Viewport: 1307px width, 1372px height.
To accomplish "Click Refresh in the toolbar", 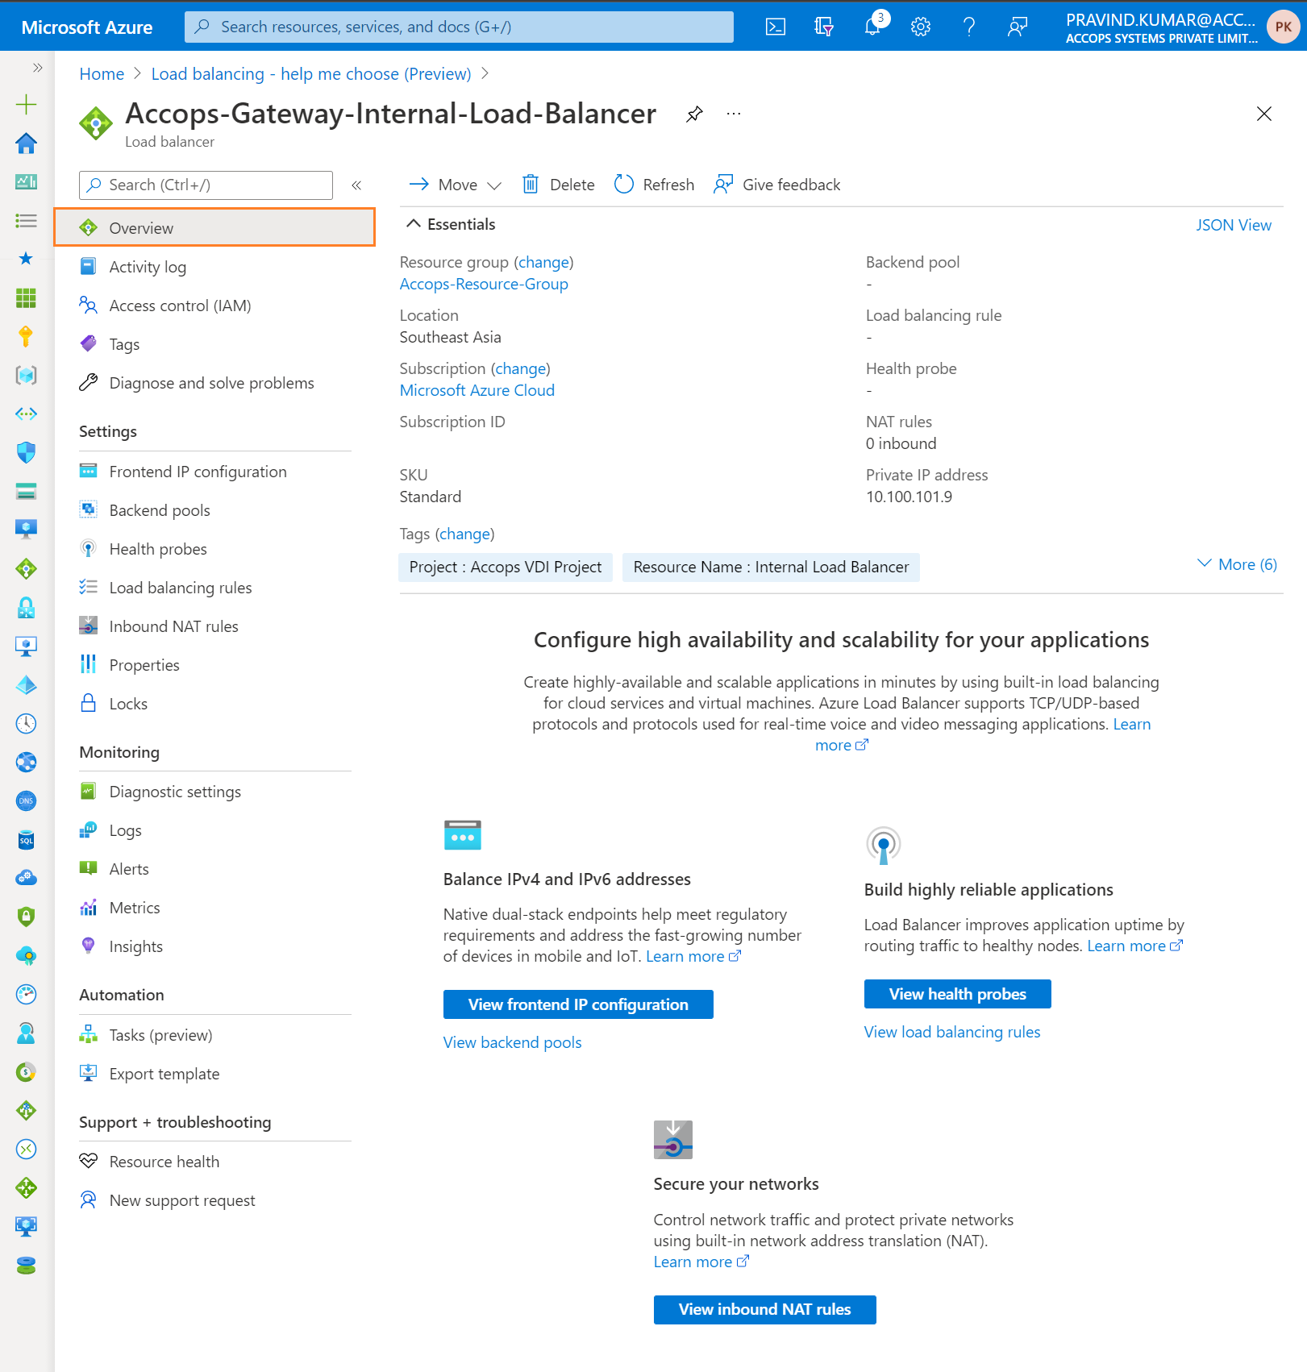I will [x=654, y=185].
